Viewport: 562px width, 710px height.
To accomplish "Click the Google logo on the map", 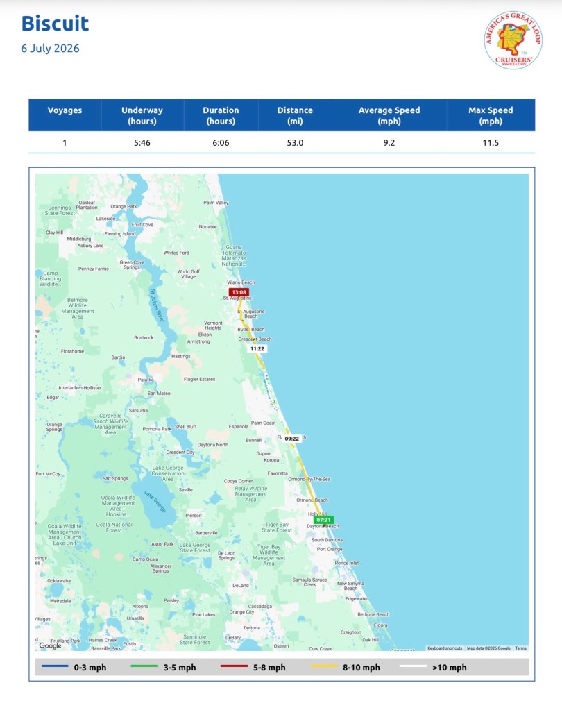I will coord(50,645).
